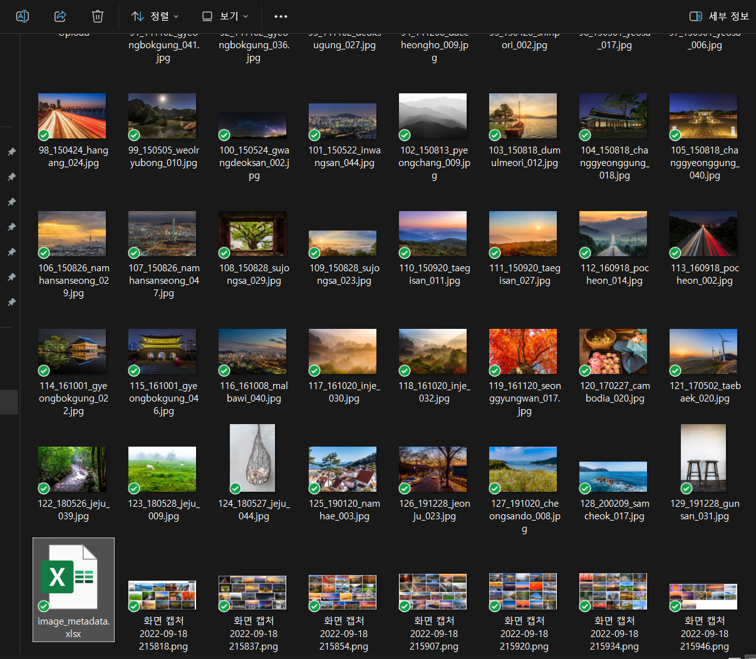
Task: Select the 119_161120_seonggyungwan_017.jpg autumn tree thumbnail
Action: coord(523,351)
